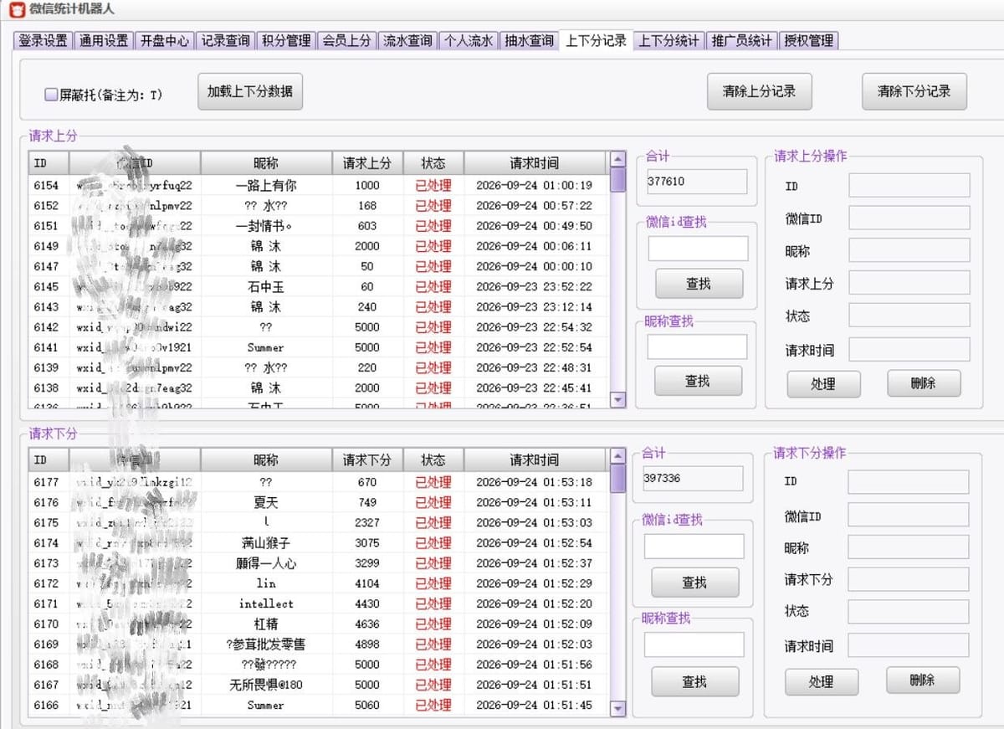Select row 6173 願得一人心
The width and height of the screenshot is (1004, 729).
point(318,563)
